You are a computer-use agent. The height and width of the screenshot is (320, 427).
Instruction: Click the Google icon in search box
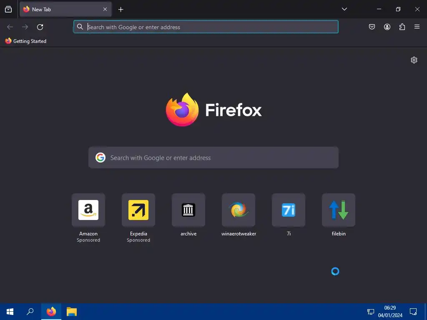pyautogui.click(x=100, y=157)
